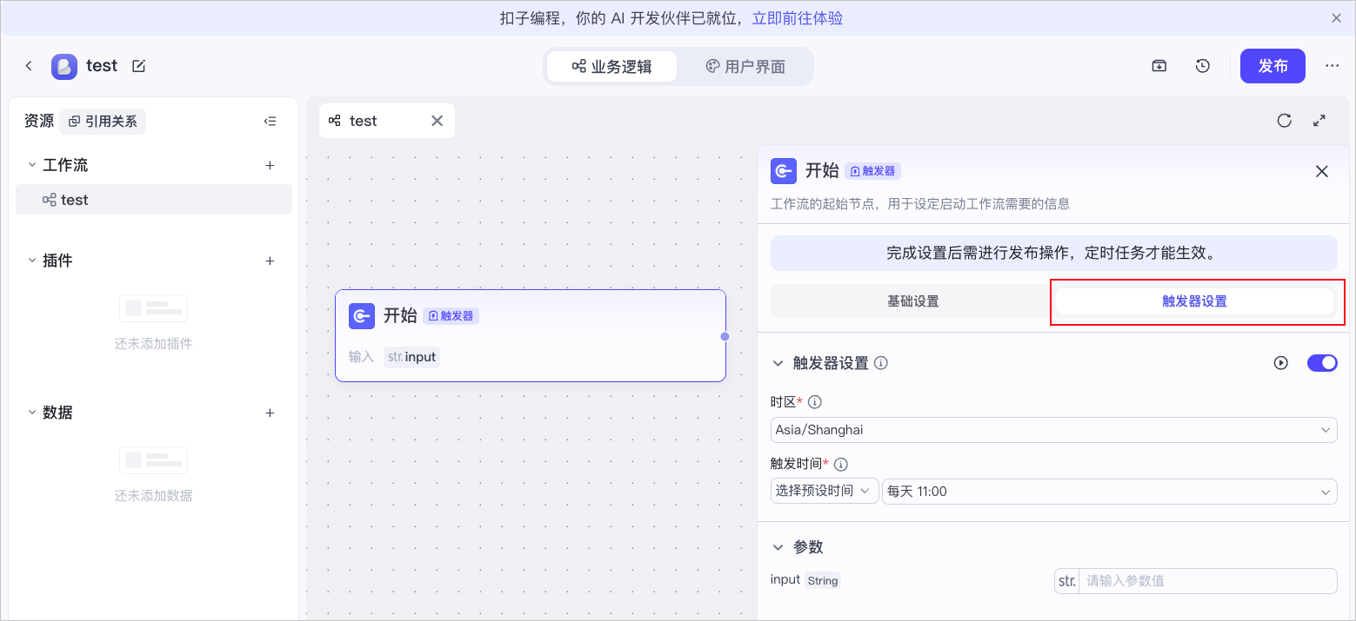Image resolution: width=1356 pixels, height=621 pixels.
Task: Click the str.input tag on the node
Action: 411,357
